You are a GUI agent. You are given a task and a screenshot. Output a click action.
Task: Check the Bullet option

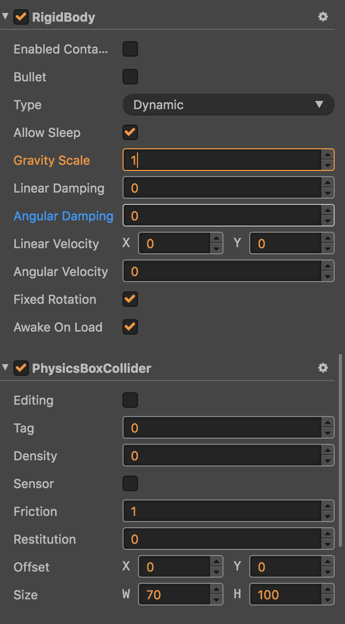click(130, 77)
